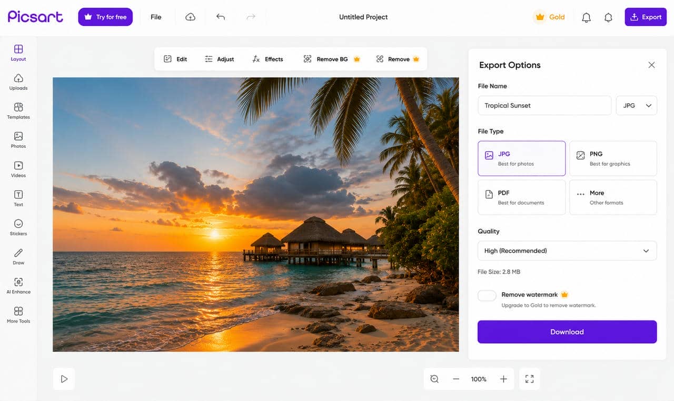Image resolution: width=674 pixels, height=401 pixels.
Task: Click the File Size 2.8 MB text
Action: coord(499,272)
